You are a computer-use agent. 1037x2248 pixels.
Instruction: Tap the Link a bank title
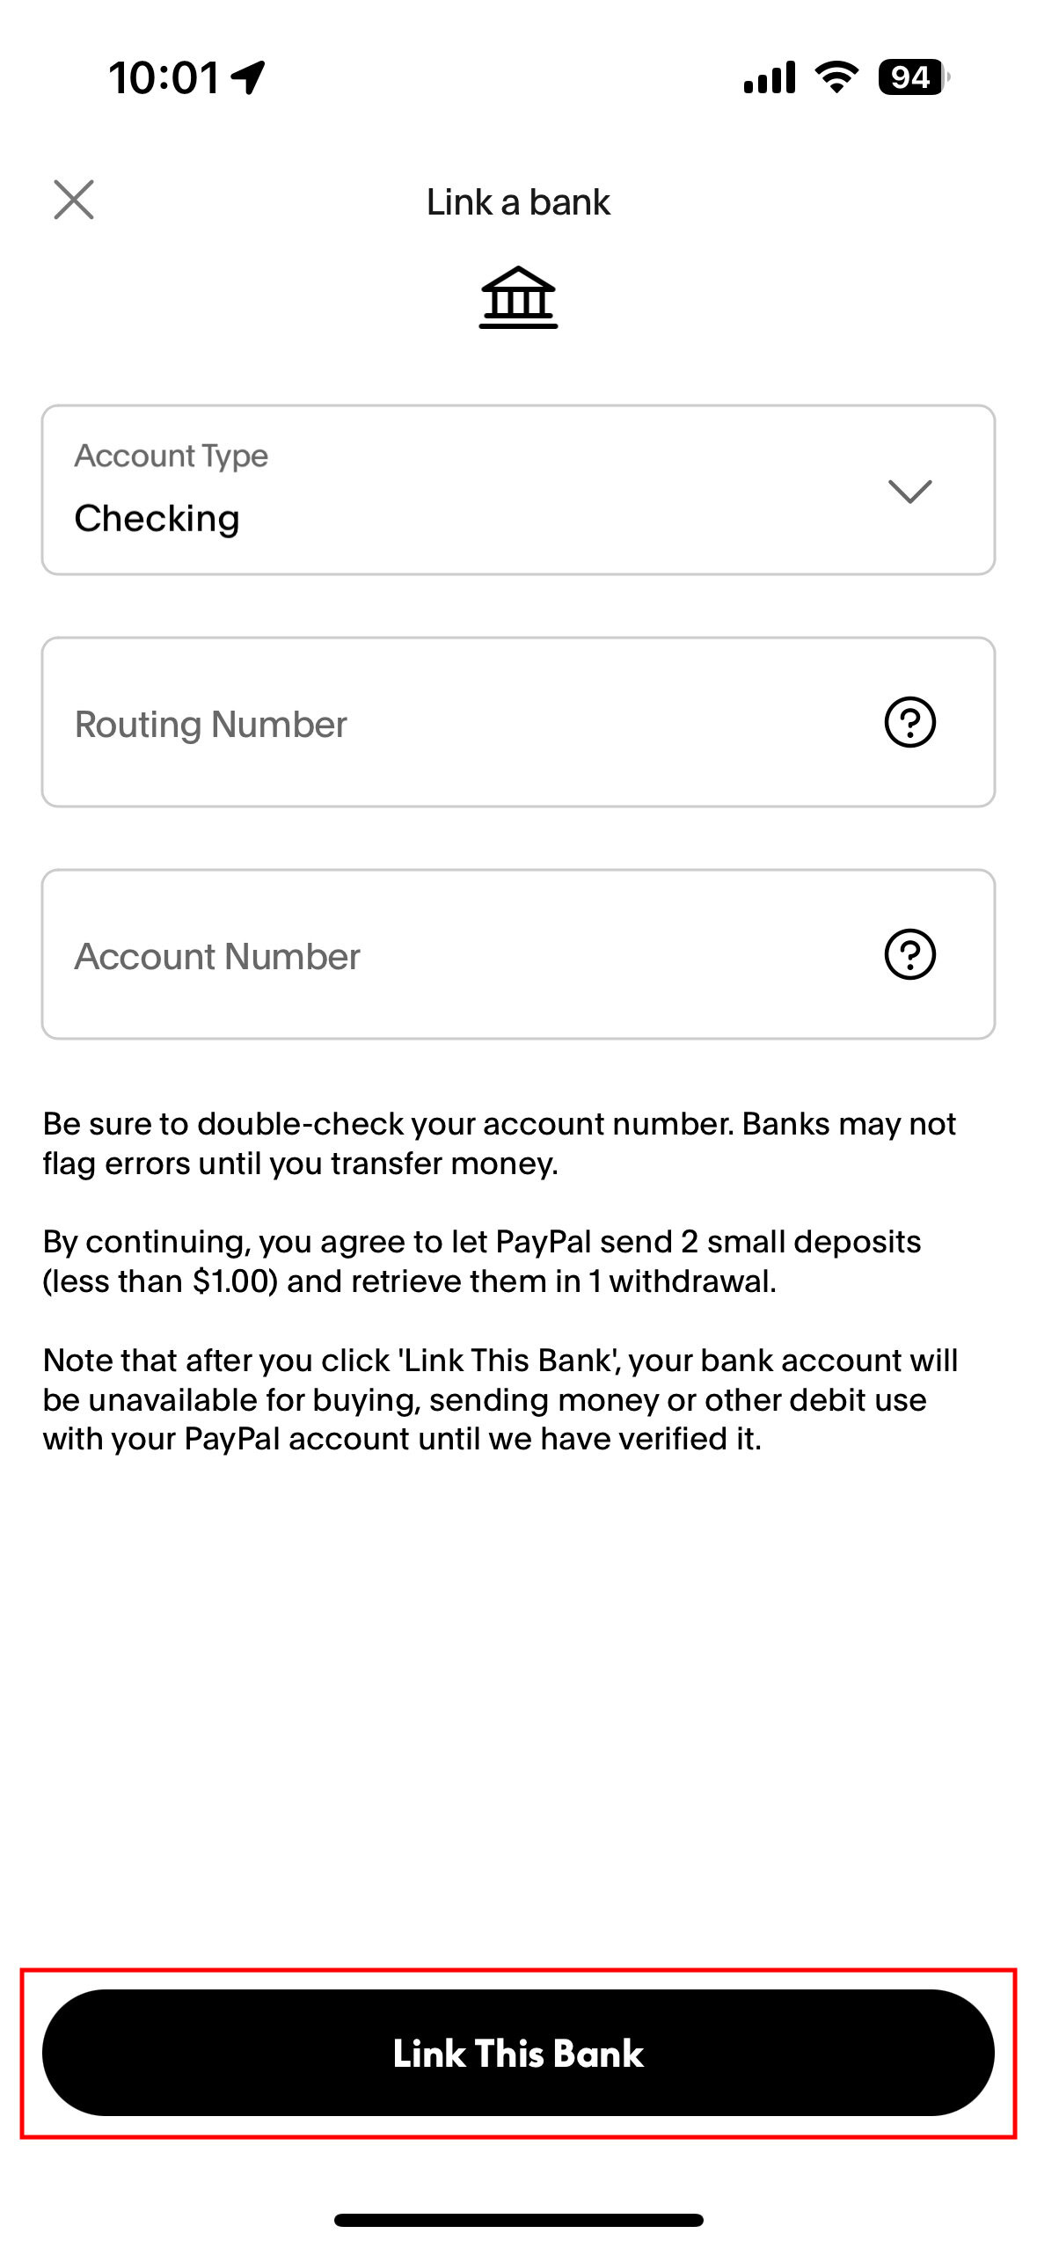click(518, 202)
